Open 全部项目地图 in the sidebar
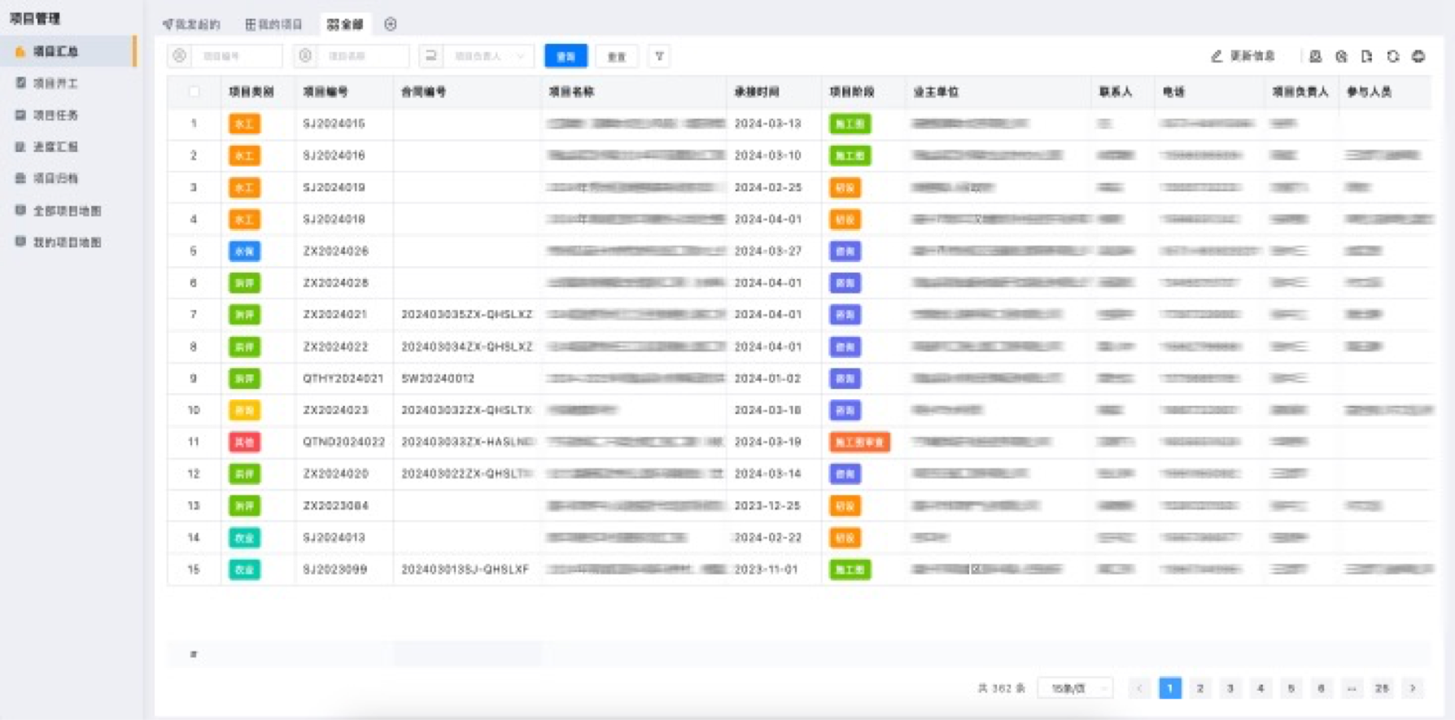 click(x=67, y=211)
